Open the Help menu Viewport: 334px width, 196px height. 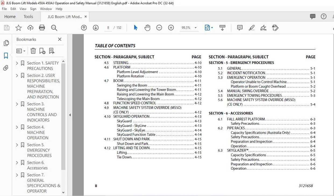point(59,9)
